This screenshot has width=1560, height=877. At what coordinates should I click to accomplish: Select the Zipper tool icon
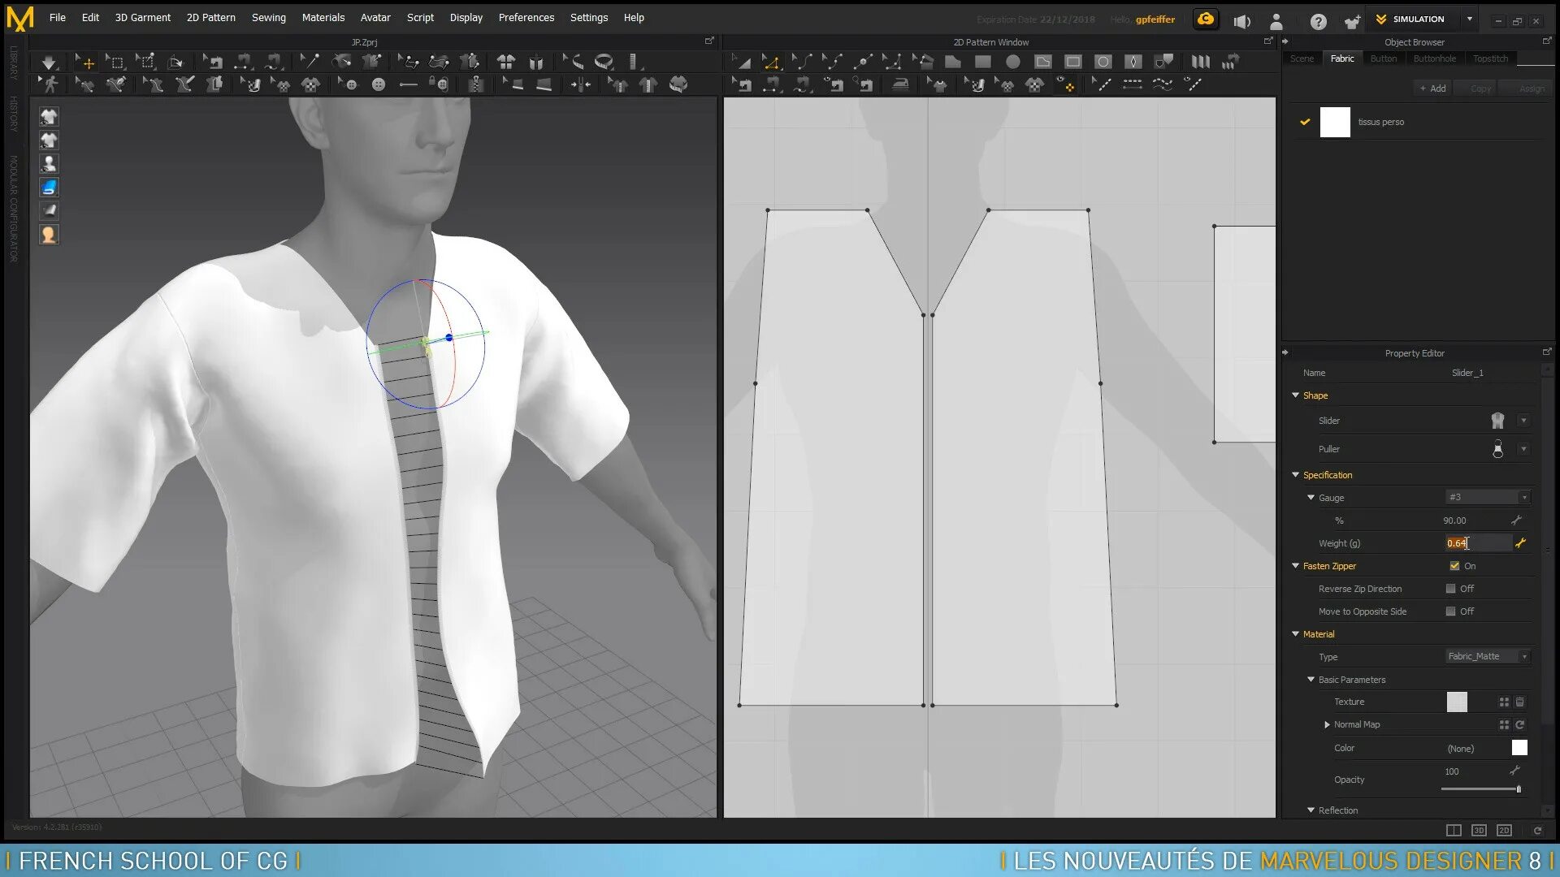[x=476, y=84]
